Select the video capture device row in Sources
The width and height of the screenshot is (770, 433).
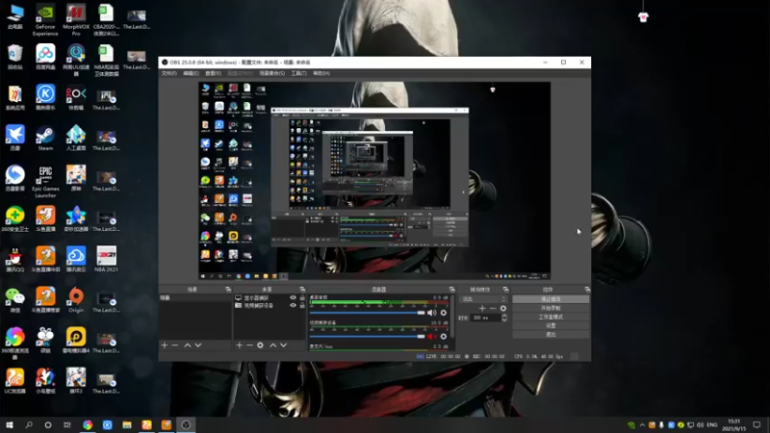click(x=270, y=305)
